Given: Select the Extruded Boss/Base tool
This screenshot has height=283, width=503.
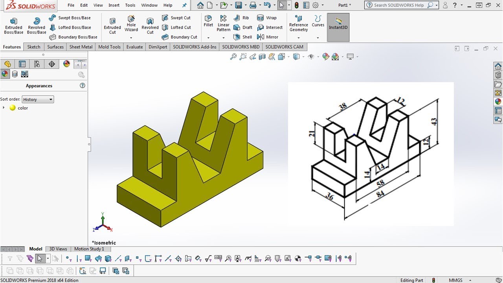Looking at the screenshot, I should tap(13, 26).
